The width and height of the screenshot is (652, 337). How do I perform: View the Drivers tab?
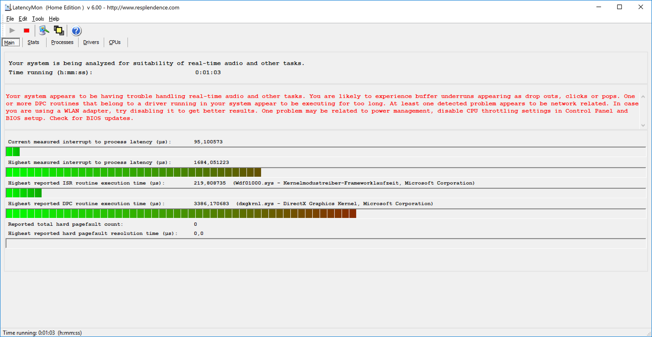point(91,42)
